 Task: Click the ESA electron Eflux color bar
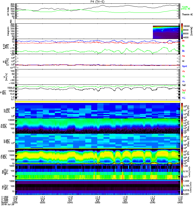(x=182, y=157)
